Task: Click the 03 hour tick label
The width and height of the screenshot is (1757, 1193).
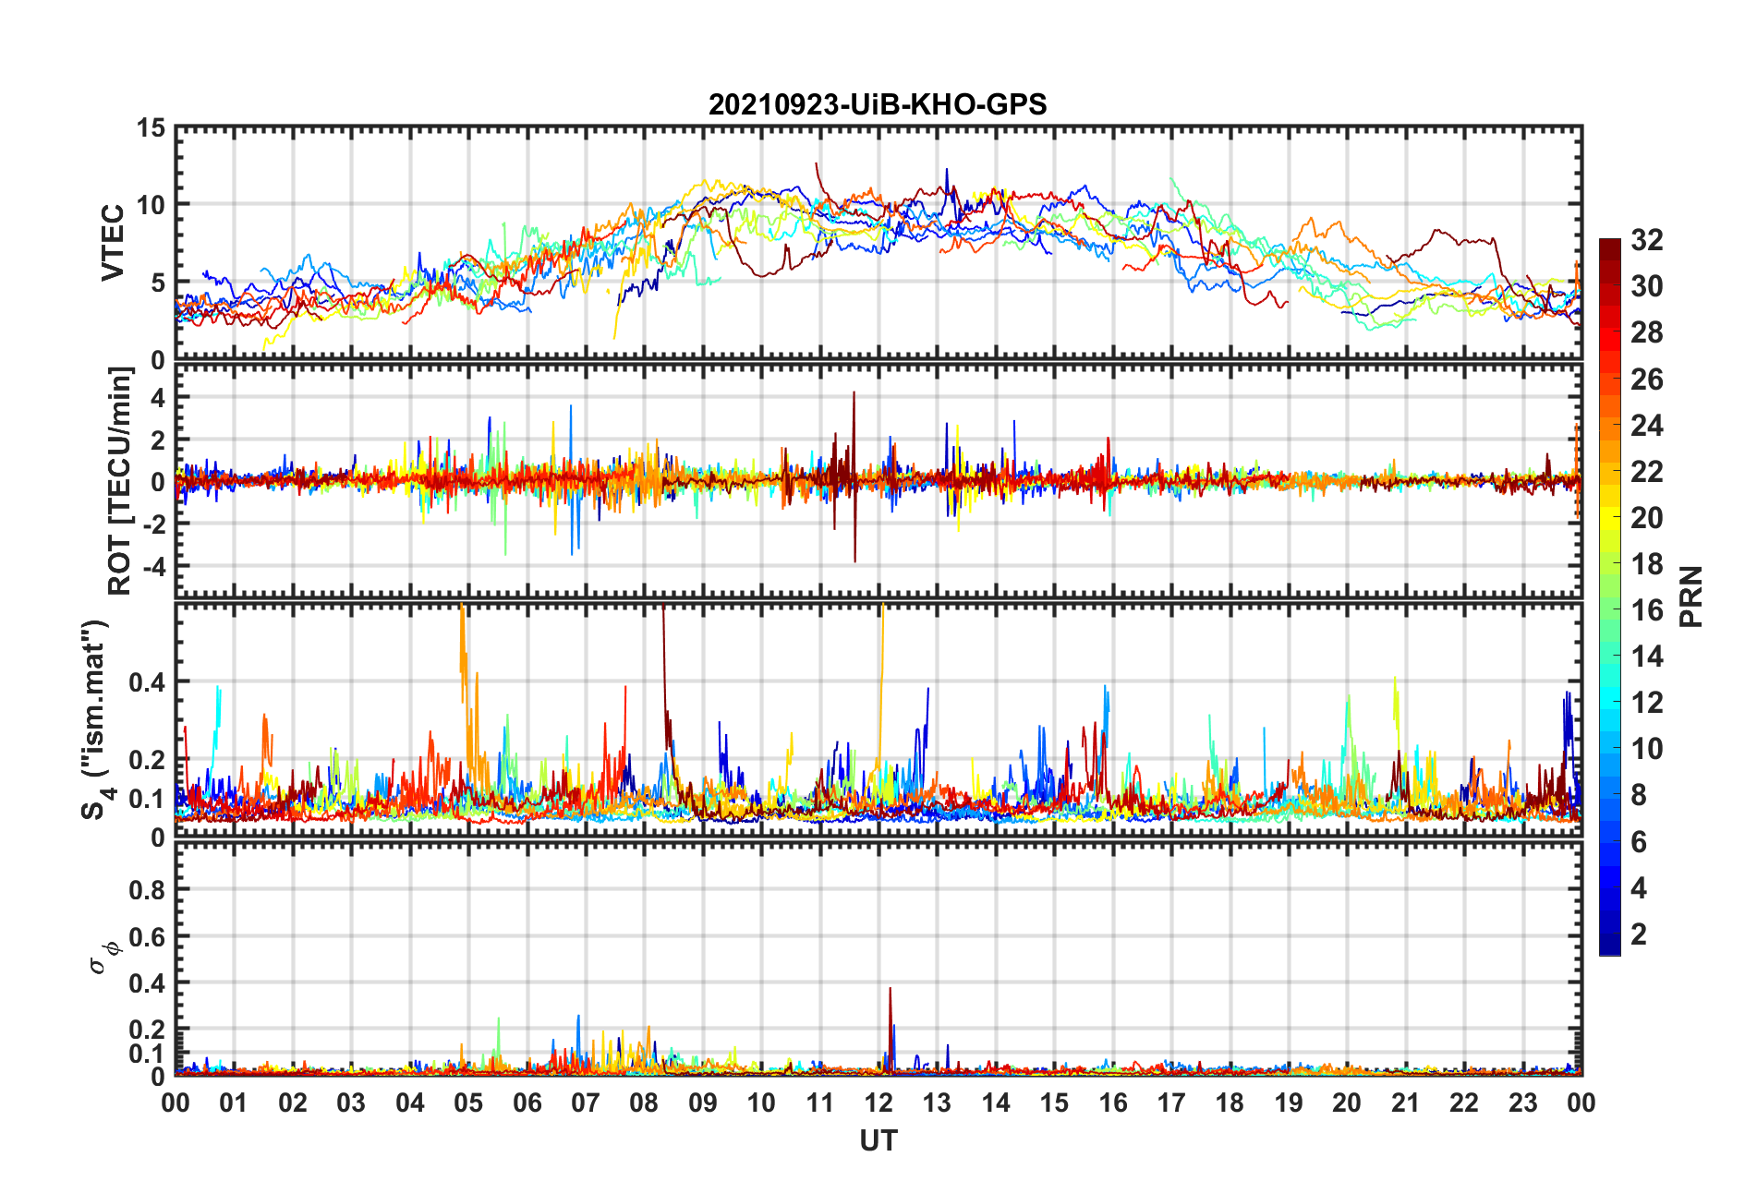Action: 351,1103
